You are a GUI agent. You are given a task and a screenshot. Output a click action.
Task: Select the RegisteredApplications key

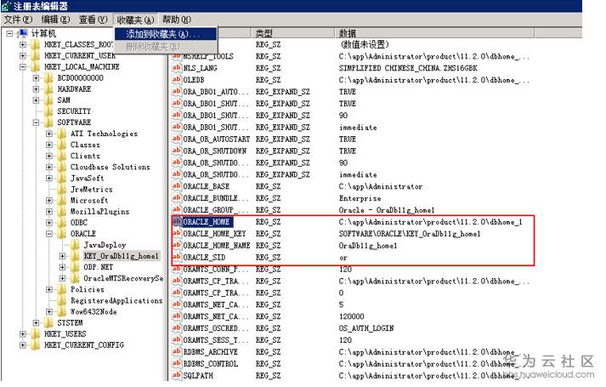tap(116, 301)
